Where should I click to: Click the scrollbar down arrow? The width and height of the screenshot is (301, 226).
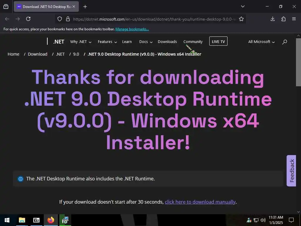coord(299,212)
